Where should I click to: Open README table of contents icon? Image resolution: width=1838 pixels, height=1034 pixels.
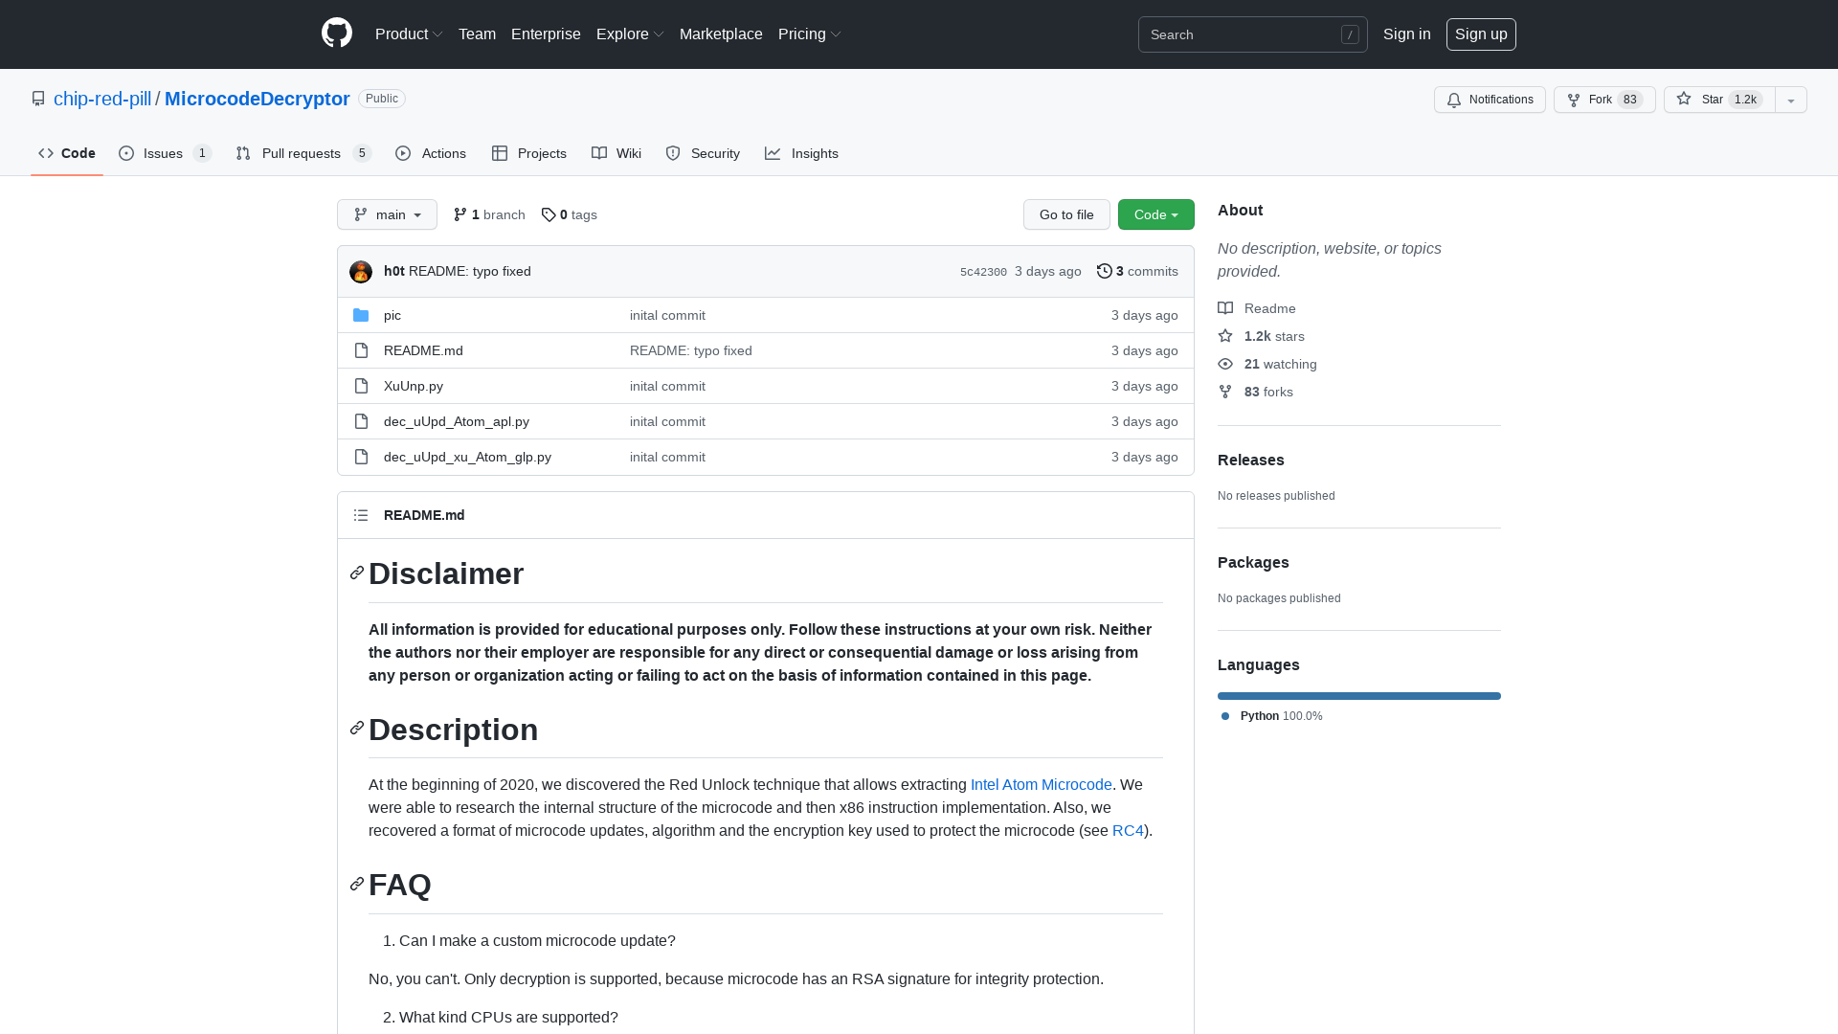tap(361, 515)
